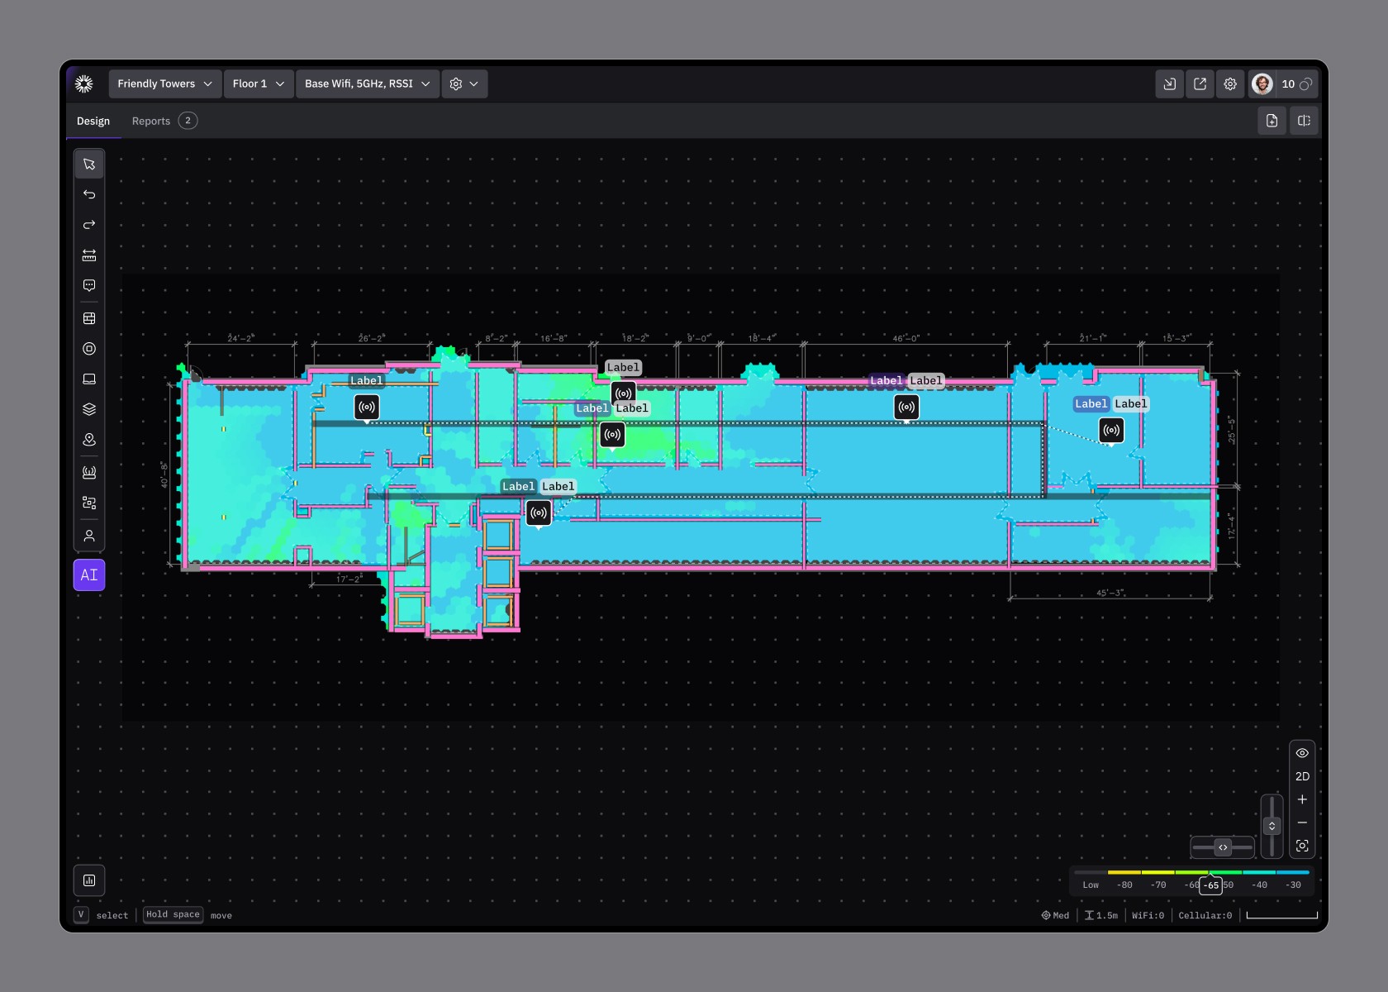Screen dimensions: 1388x992
Task: Zoom out with minus button
Action: pyautogui.click(x=1302, y=823)
